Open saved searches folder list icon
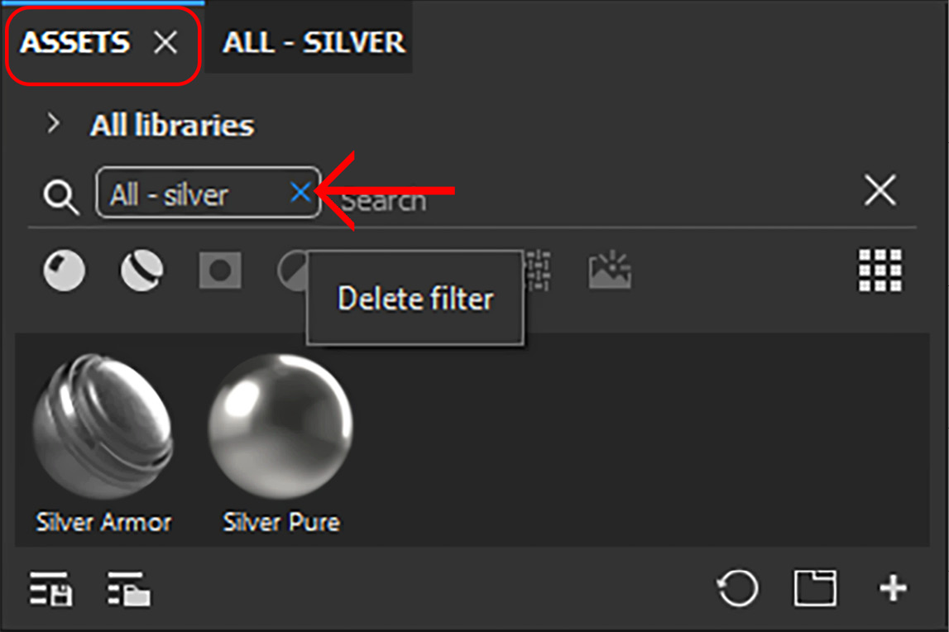Screen dimensions: 949x632 [129, 588]
